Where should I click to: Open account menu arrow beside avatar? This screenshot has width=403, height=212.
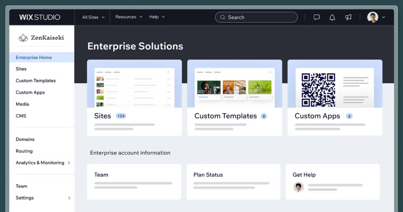[x=384, y=17]
